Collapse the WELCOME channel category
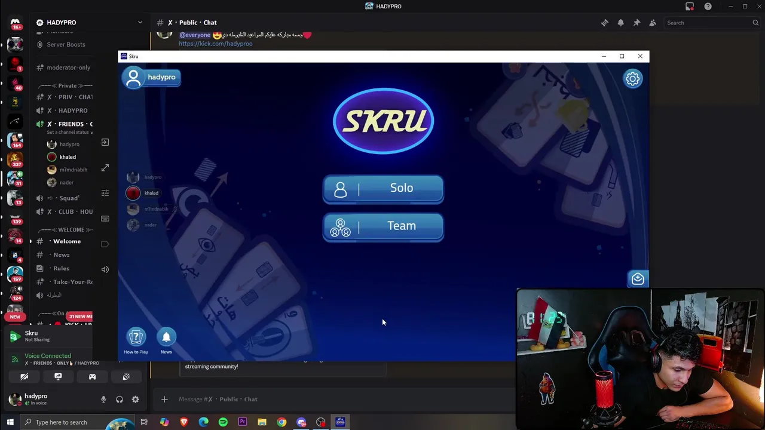 click(x=65, y=230)
